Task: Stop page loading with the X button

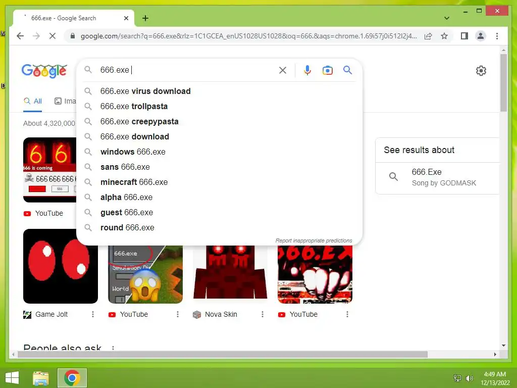Action: (53, 36)
